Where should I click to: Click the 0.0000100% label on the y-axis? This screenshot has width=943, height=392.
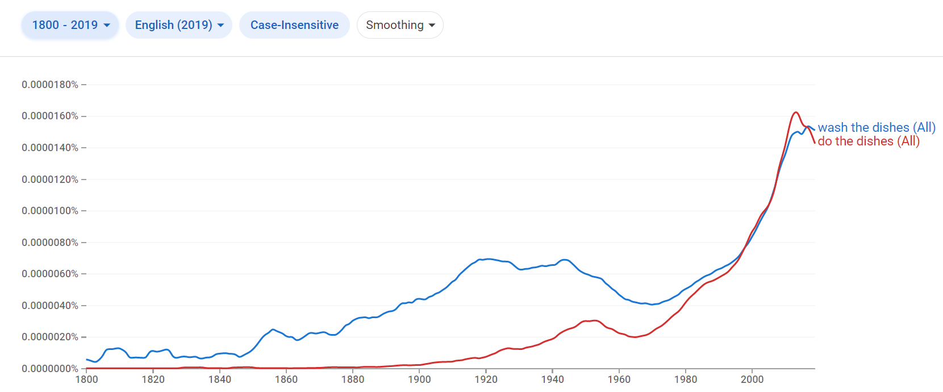[50, 210]
